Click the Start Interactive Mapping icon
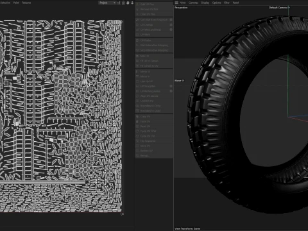 137,46
